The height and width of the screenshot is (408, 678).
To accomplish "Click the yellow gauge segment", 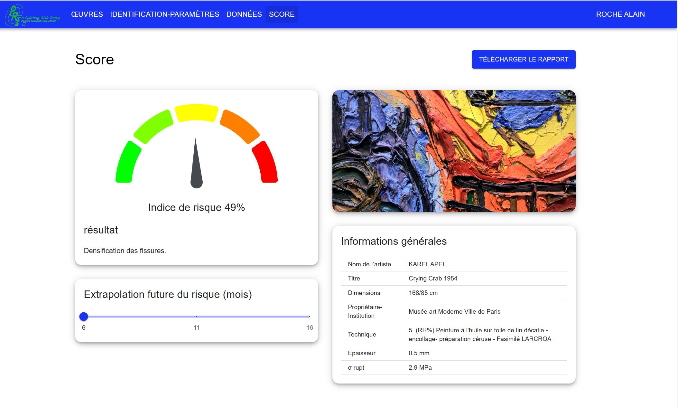I will pos(197,112).
